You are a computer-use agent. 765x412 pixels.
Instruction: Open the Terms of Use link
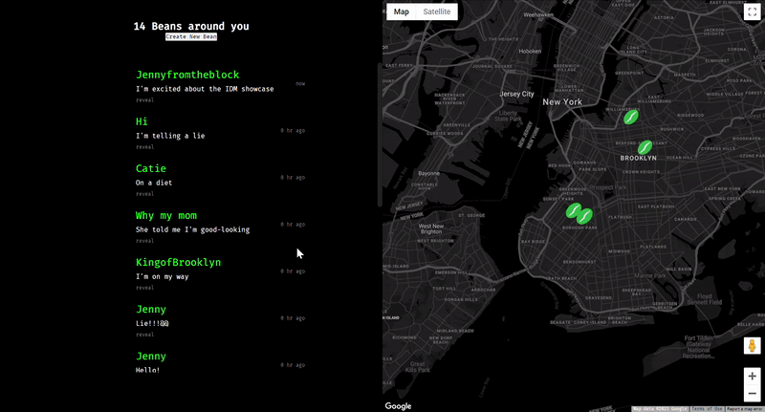pyautogui.click(x=707, y=408)
